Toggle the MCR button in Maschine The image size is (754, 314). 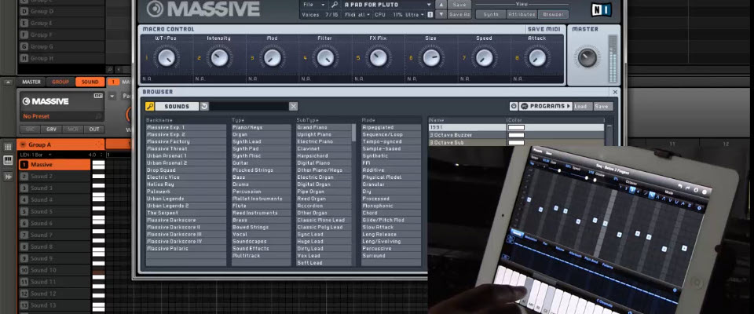coord(72,130)
